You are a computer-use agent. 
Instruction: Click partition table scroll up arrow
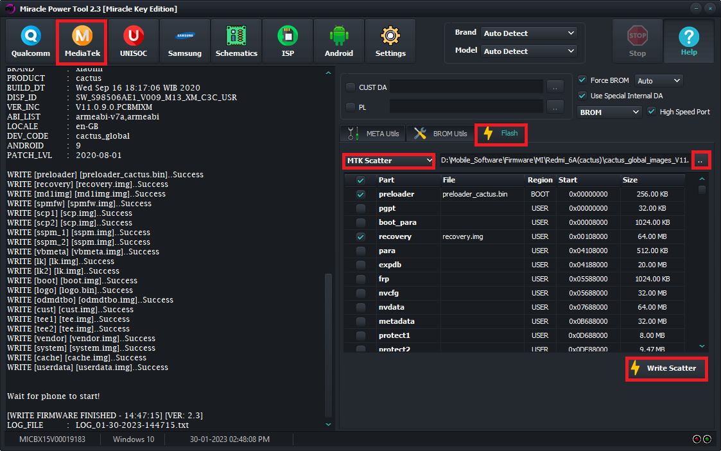(x=702, y=179)
